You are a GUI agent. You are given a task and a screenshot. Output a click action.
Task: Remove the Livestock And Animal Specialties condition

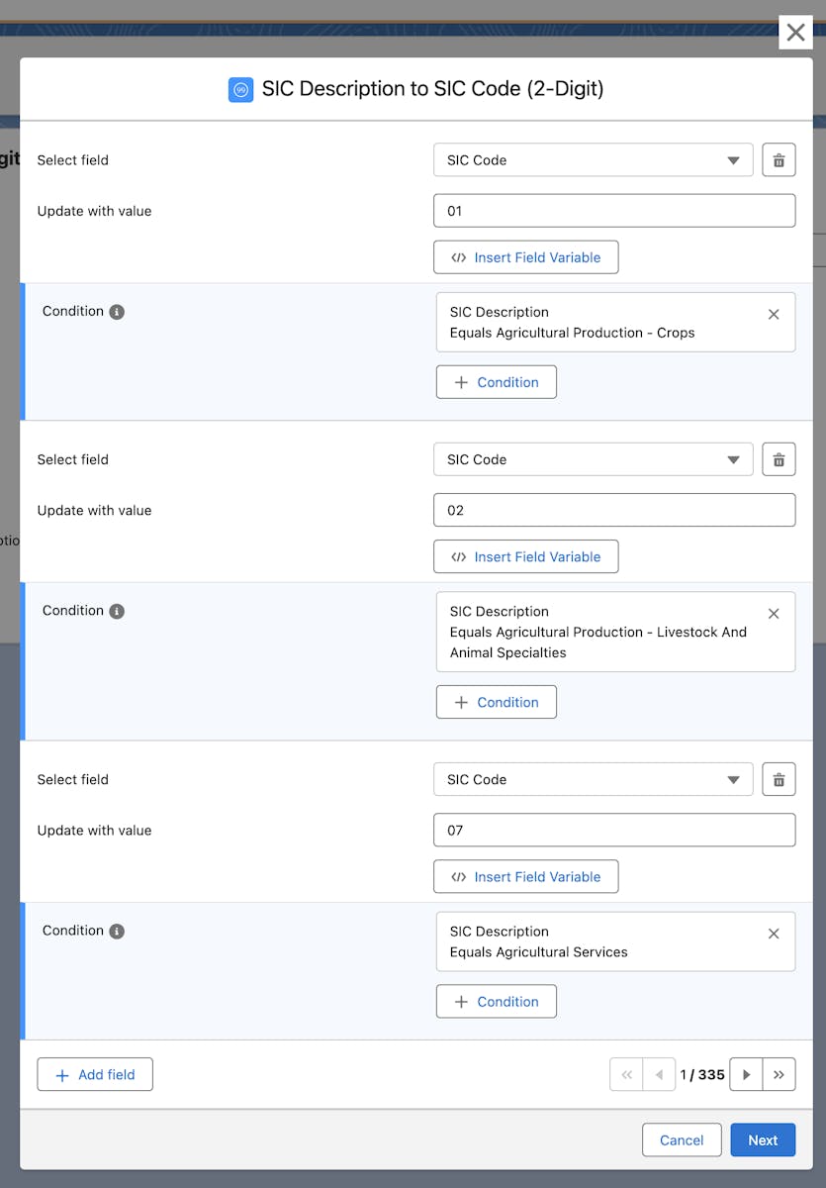tap(774, 613)
